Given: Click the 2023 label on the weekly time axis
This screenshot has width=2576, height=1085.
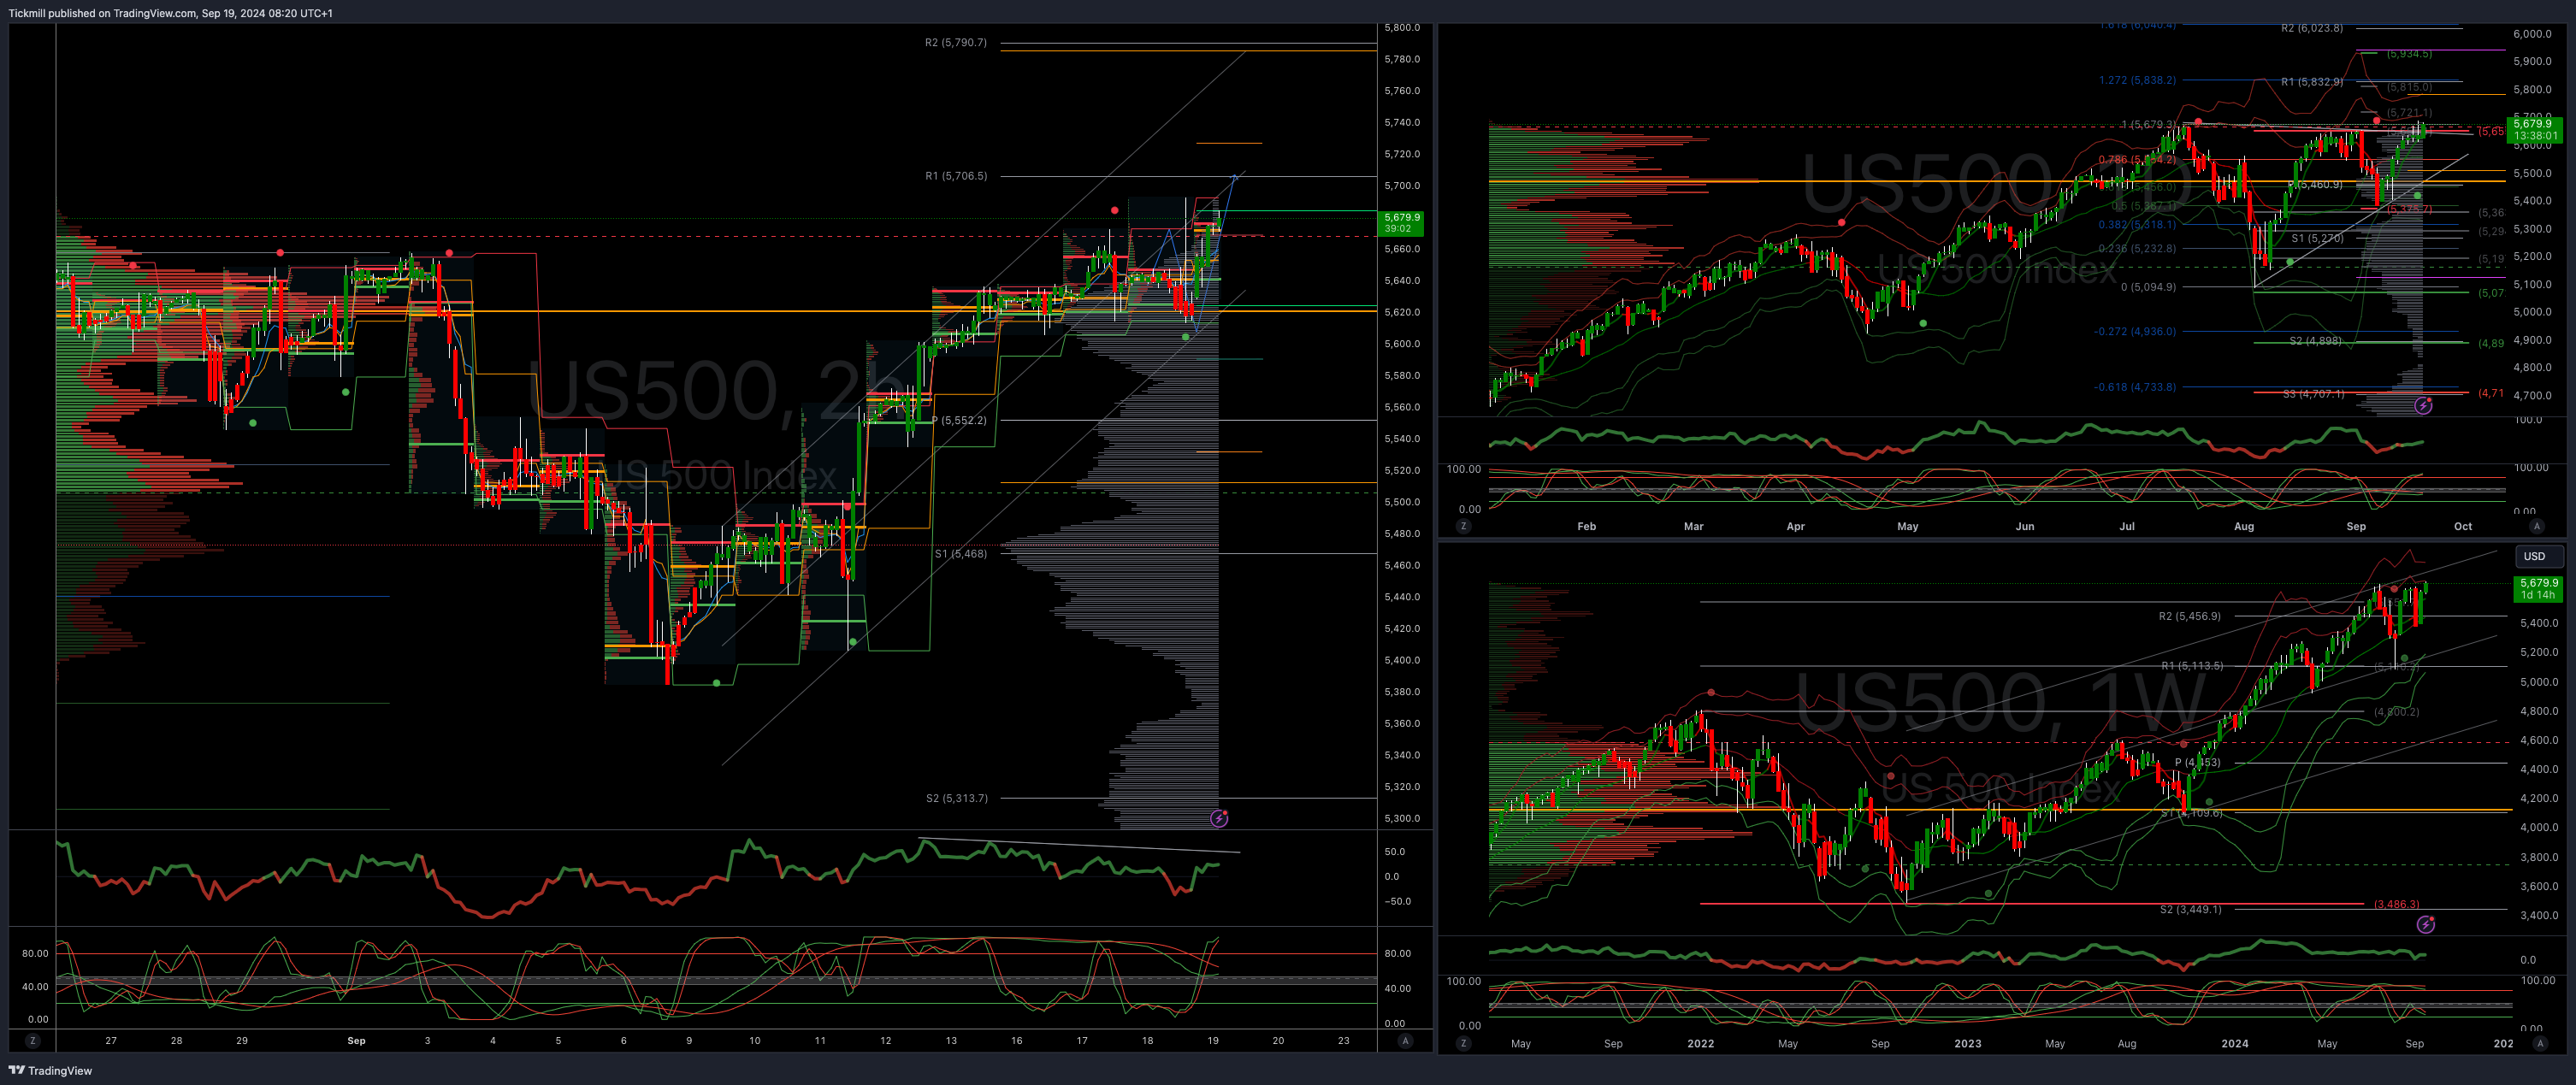Looking at the screenshot, I should [x=1967, y=1043].
